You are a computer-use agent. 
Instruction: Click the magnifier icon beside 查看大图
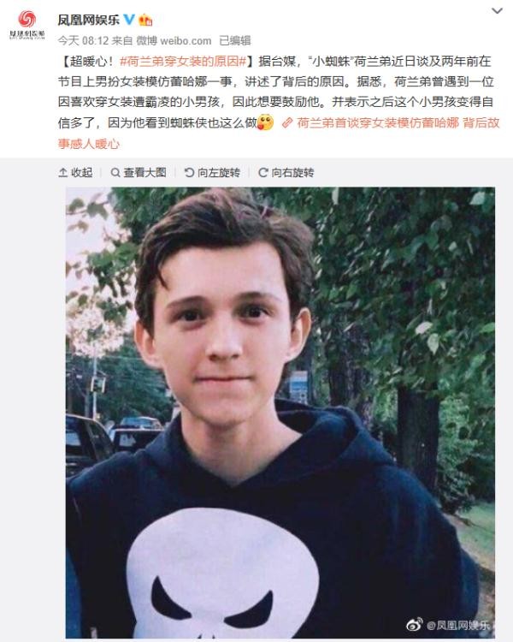click(x=115, y=172)
